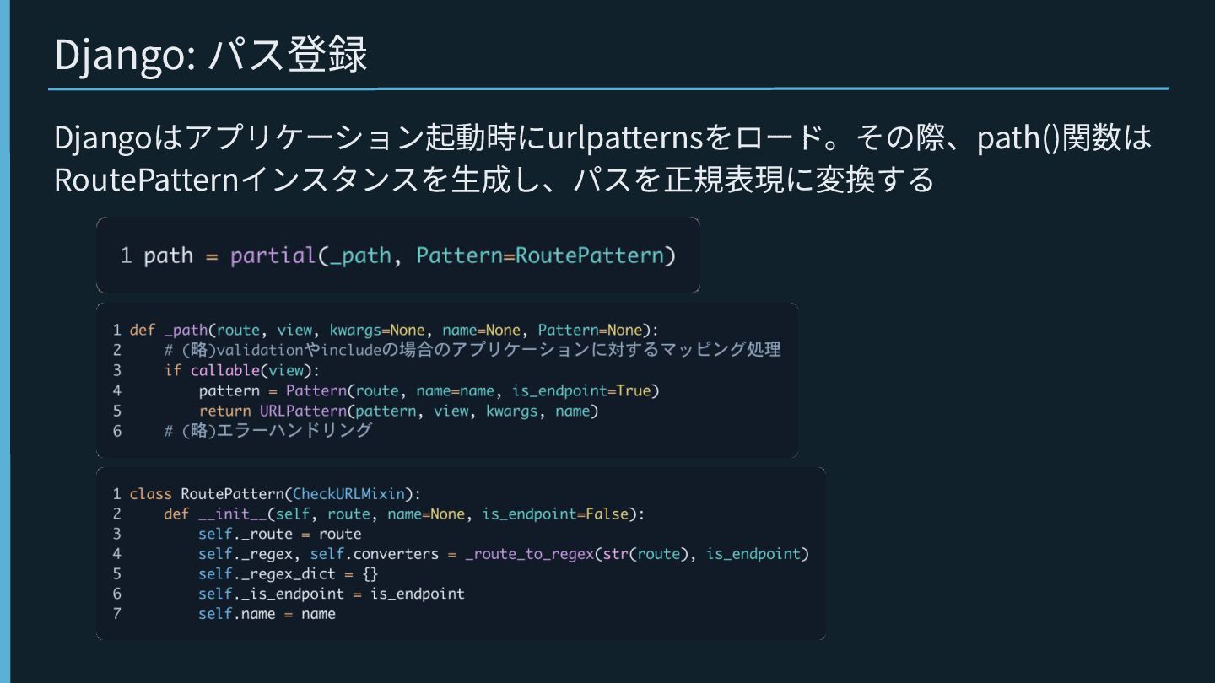This screenshot has width=1215, height=683.
Task: Click the line "def __init__(self, route, name=None..."
Action: [x=404, y=514]
